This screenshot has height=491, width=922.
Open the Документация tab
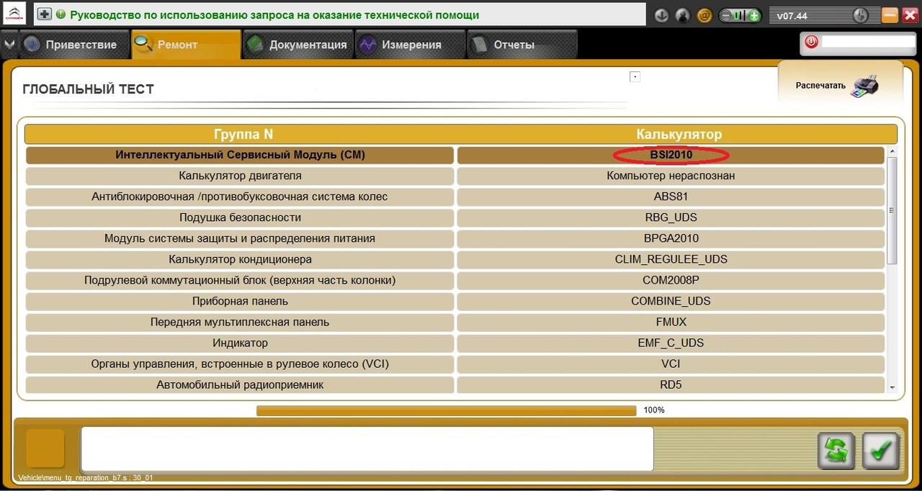coord(298,45)
